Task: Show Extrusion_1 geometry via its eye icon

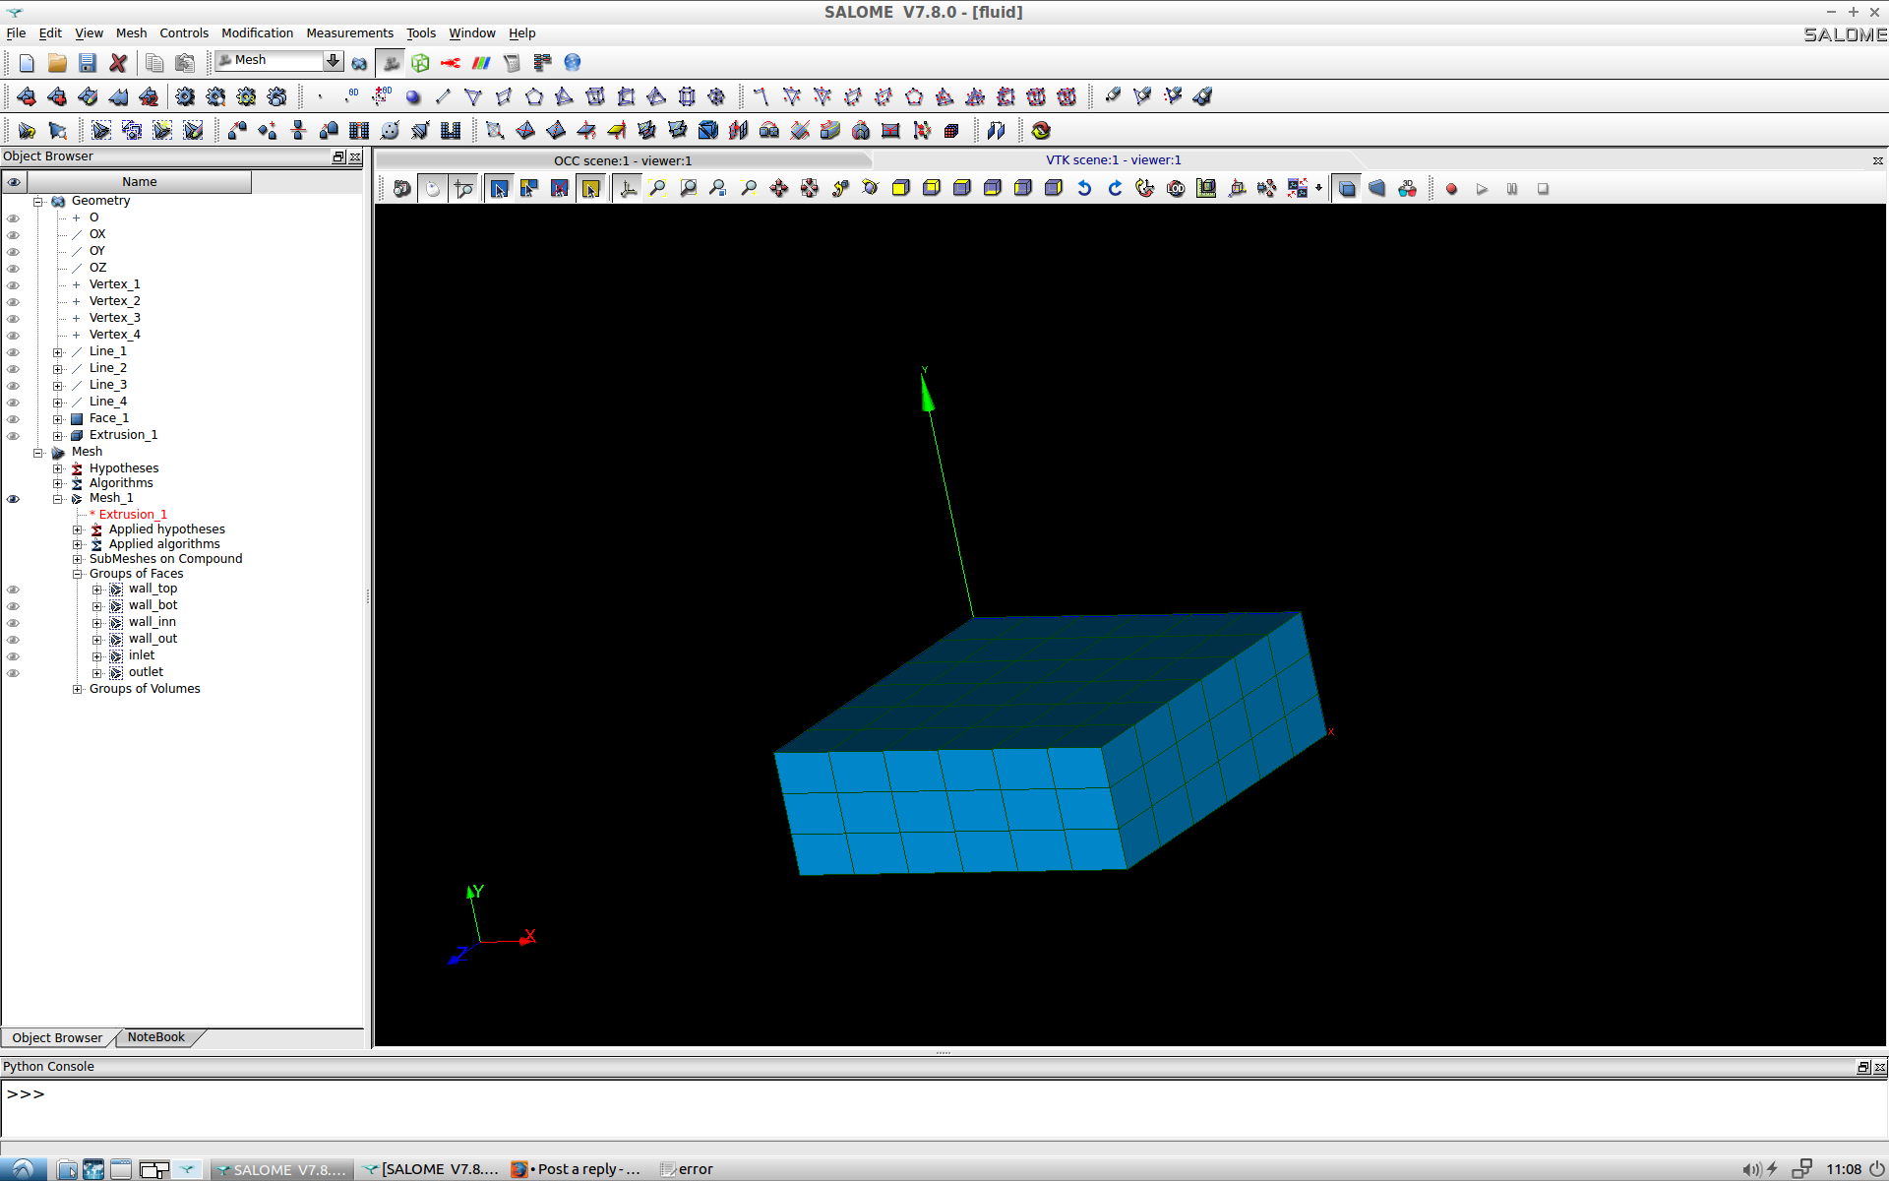Action: [14, 436]
